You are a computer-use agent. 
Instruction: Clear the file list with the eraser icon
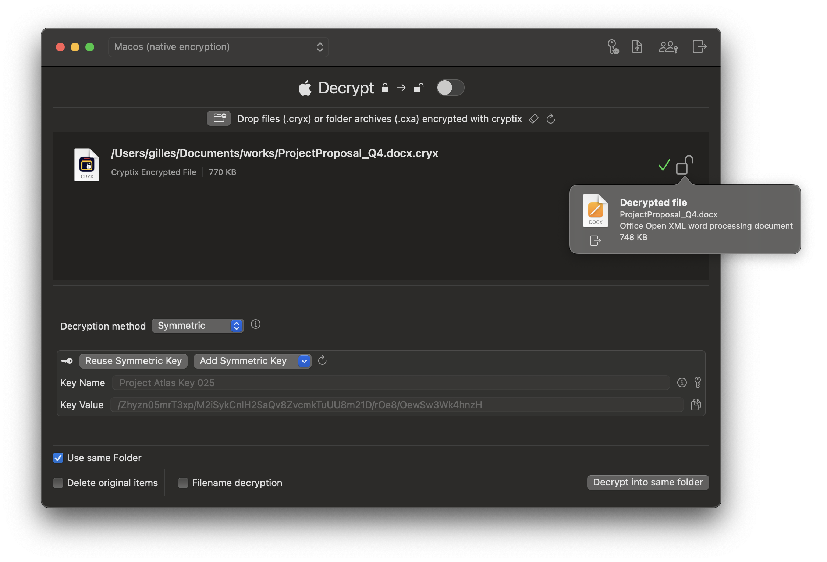[x=533, y=119]
